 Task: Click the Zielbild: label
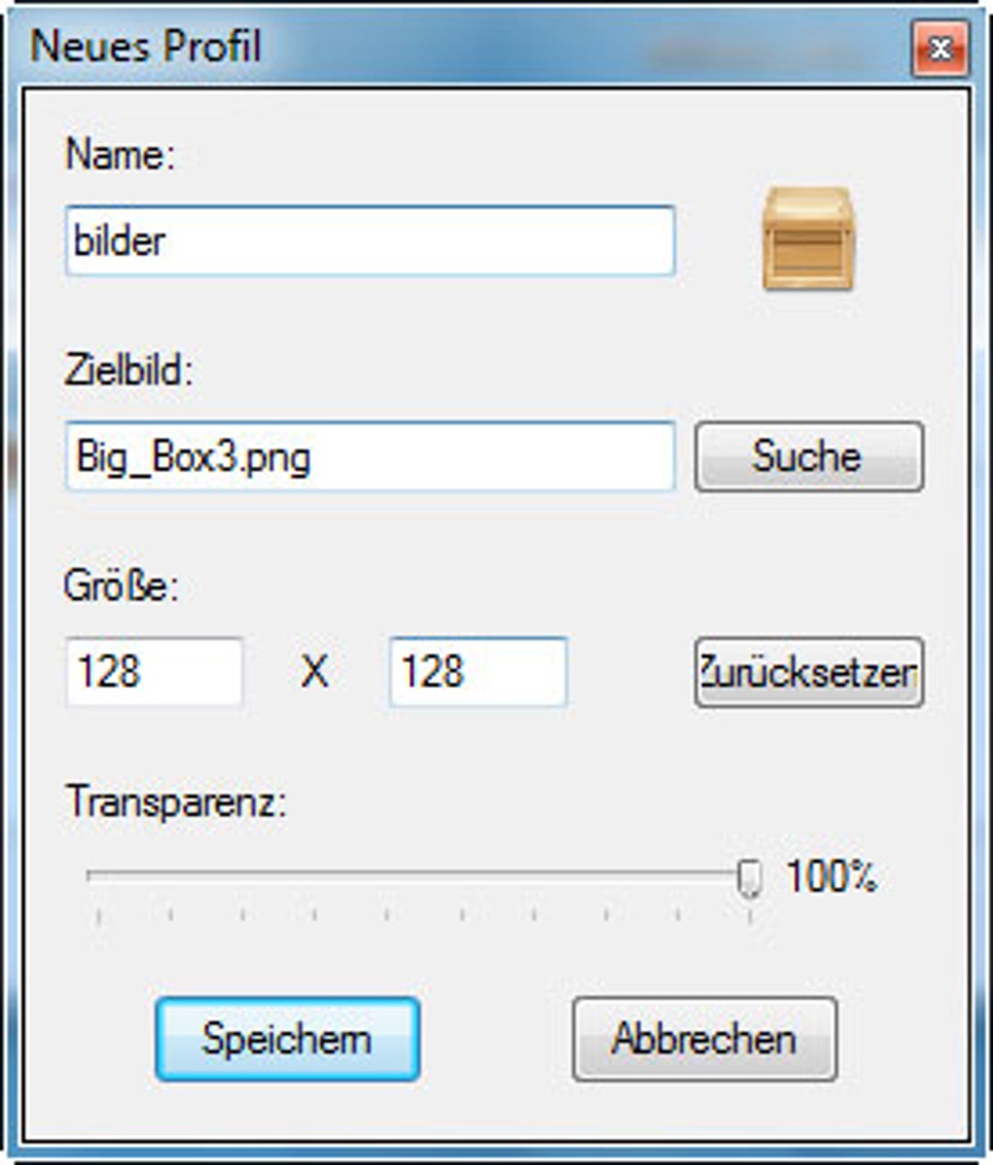click(129, 371)
